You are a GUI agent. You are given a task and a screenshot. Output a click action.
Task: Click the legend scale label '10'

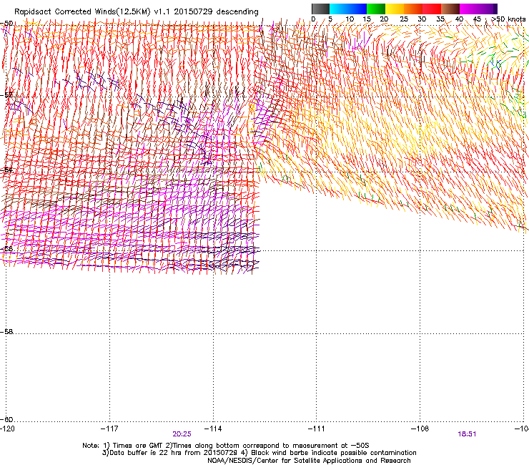[350, 19]
